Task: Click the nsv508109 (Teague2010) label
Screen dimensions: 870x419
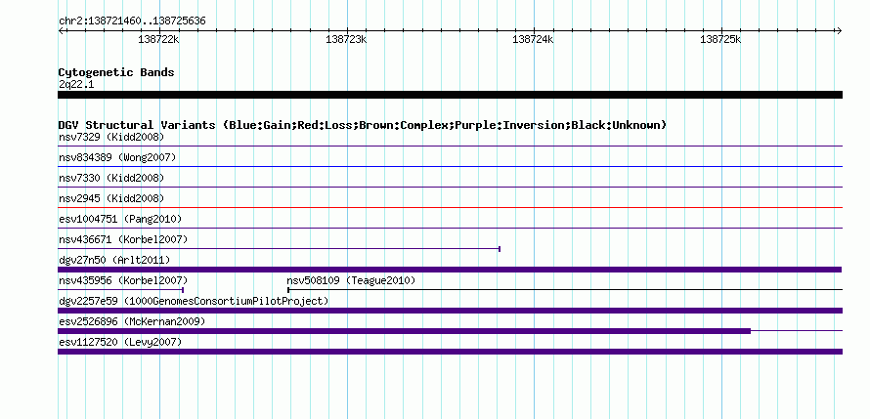Action: pos(351,280)
